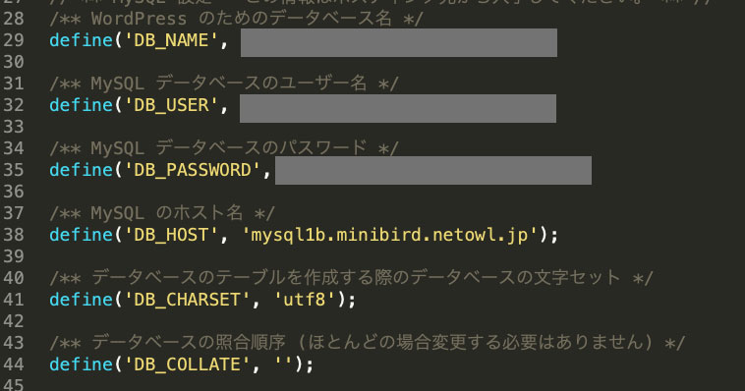Click line number 35 in the gutter
Viewport: 745px width, 391px height.
[x=14, y=170]
